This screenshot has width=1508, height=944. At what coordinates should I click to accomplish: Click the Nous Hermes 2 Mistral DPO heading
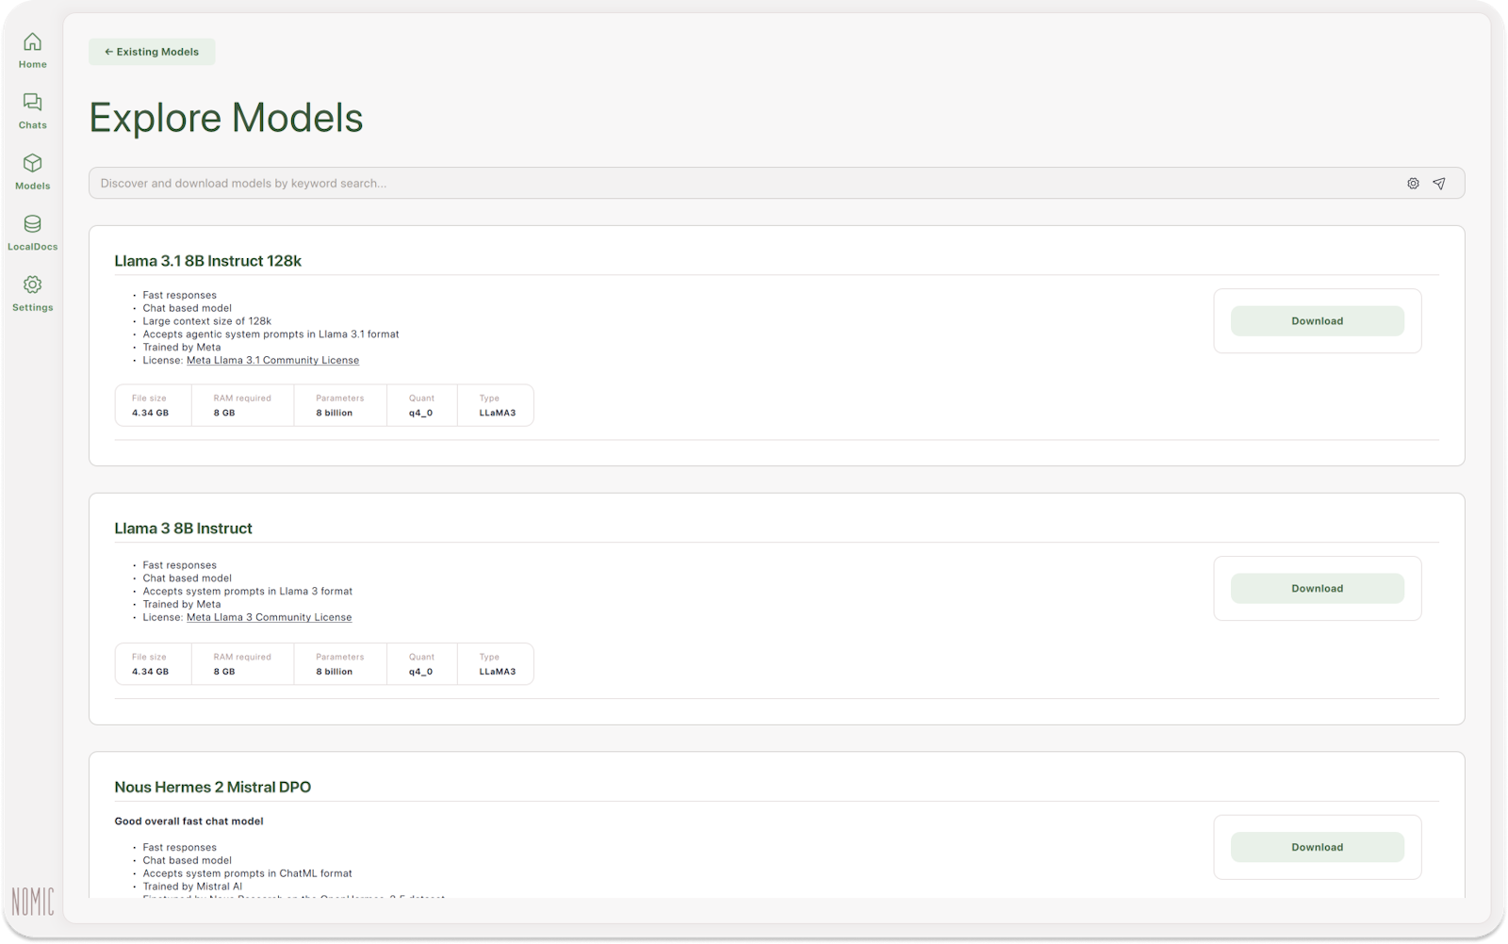pyautogui.click(x=212, y=787)
